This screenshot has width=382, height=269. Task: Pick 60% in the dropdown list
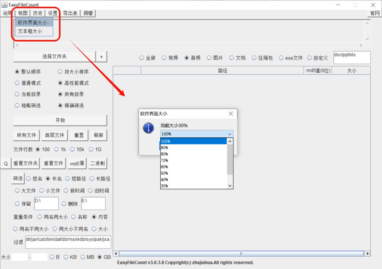pyautogui.click(x=193, y=167)
